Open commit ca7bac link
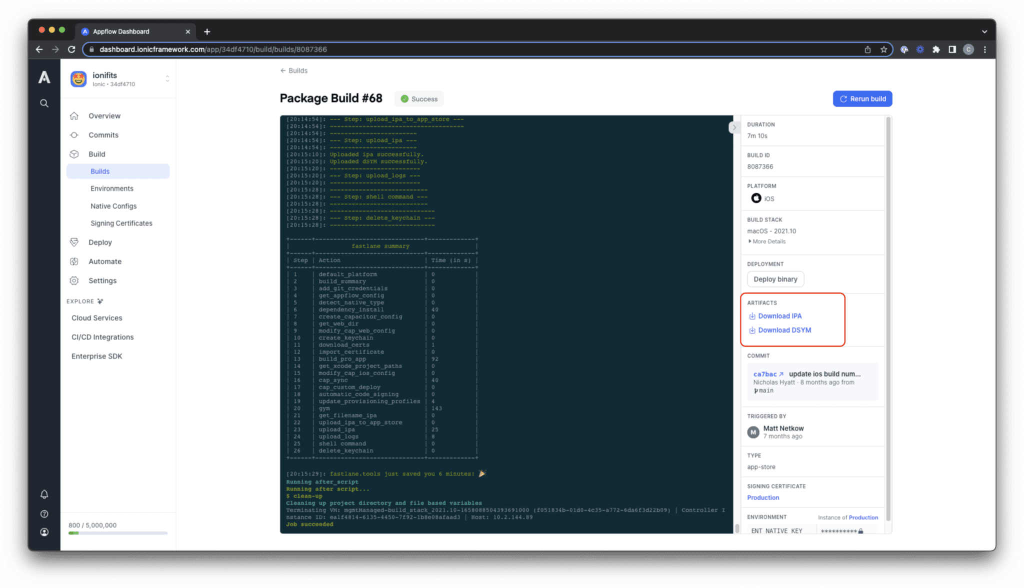The width and height of the screenshot is (1024, 588). click(x=768, y=374)
